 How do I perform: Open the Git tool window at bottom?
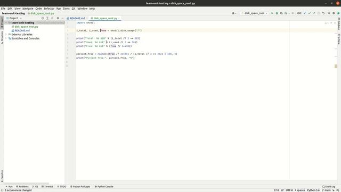tap(35, 187)
